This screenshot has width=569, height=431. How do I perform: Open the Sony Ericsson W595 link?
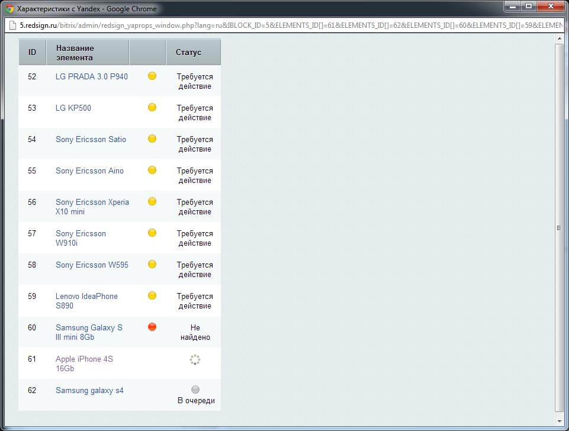click(x=92, y=265)
